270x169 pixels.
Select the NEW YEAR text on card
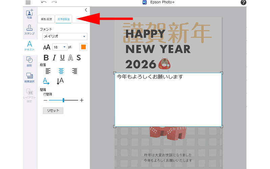click(x=158, y=49)
